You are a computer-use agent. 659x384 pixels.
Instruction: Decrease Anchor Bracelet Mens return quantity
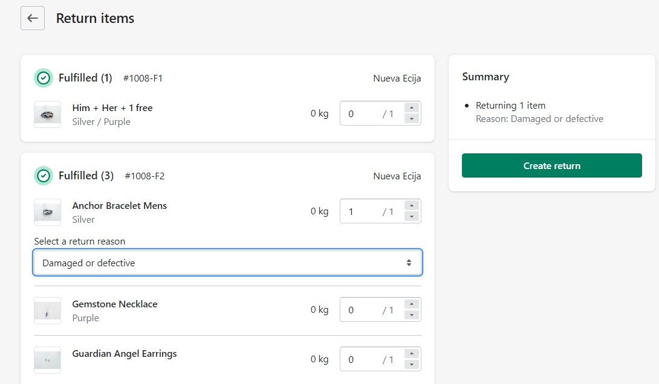(x=412, y=216)
